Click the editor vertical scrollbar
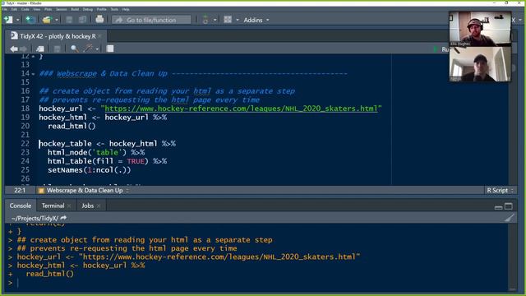Screen dimensions: 526x296 pyautogui.click(x=513, y=119)
